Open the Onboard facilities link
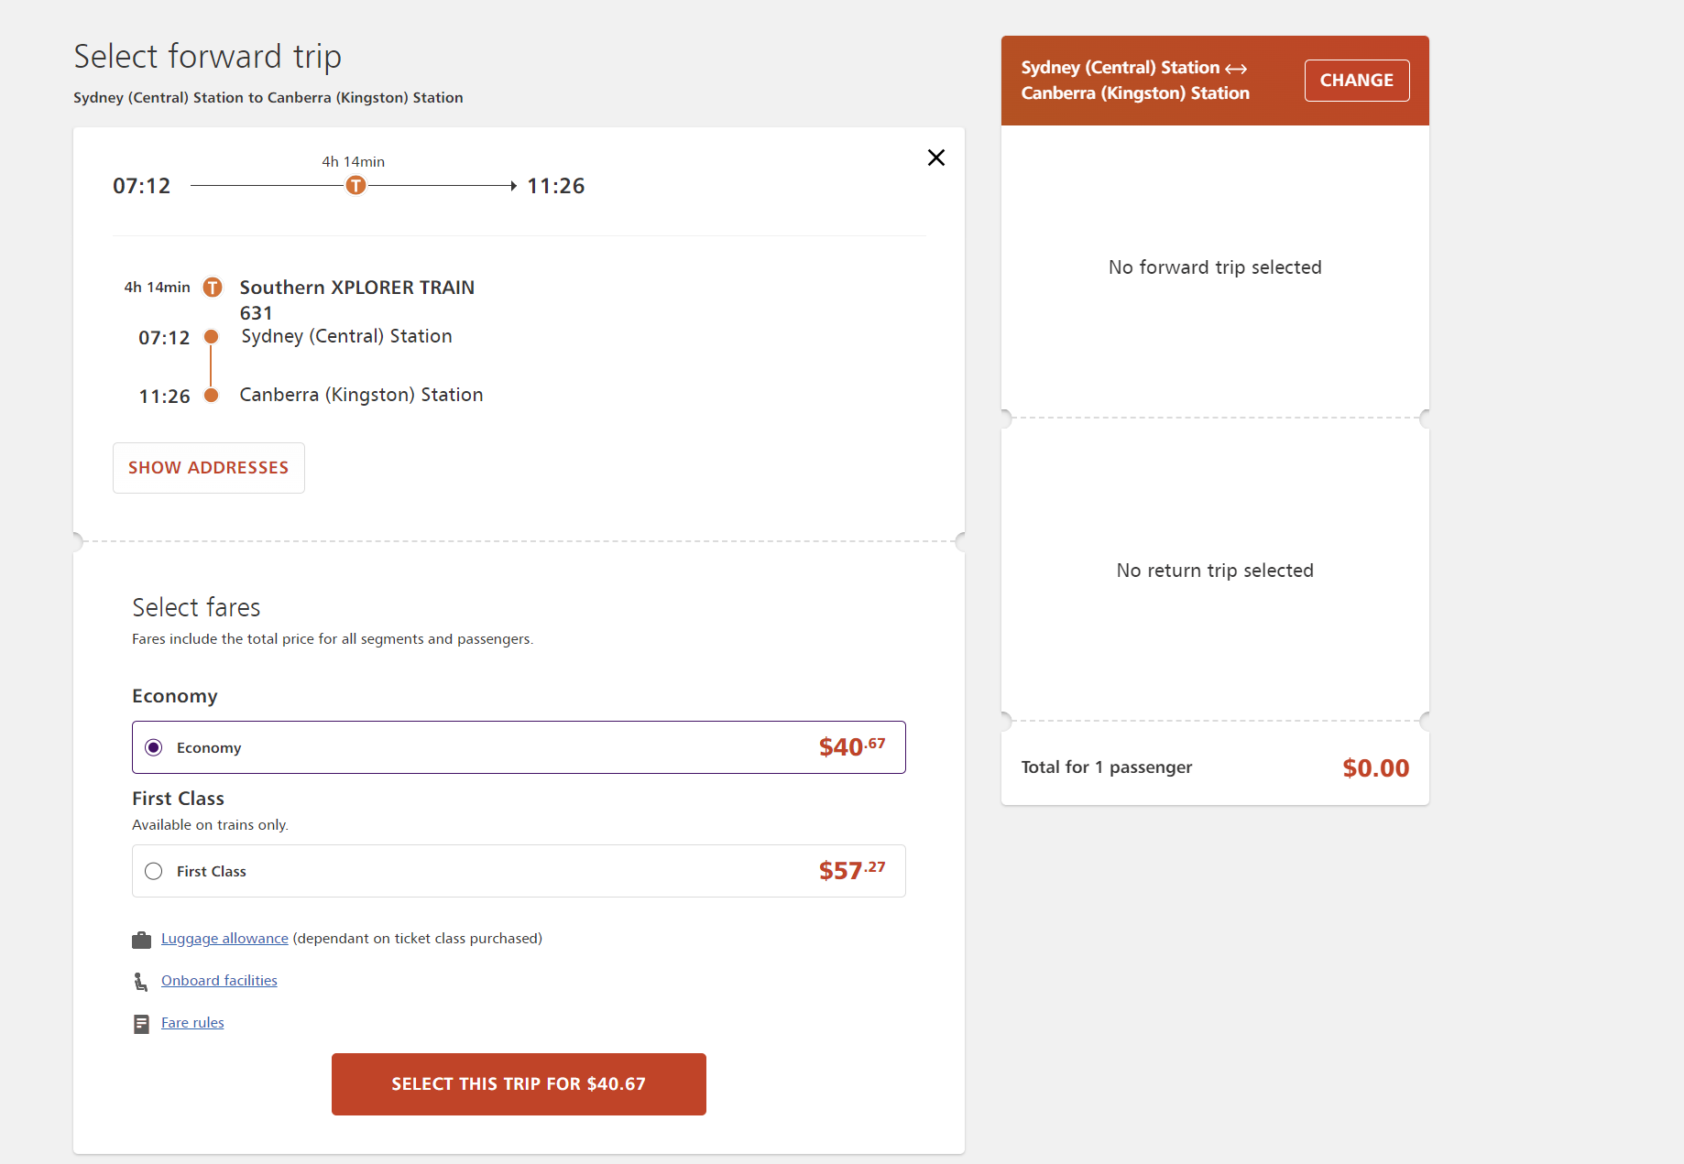Viewport: 1684px width, 1164px height. pyautogui.click(x=219, y=981)
